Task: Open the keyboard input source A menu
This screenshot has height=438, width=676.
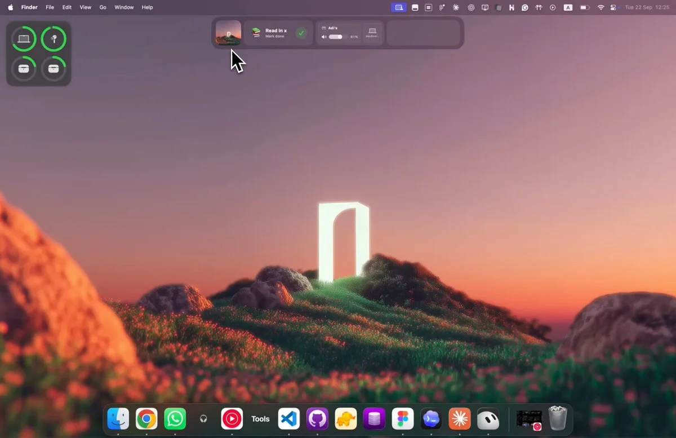Action: coord(568,7)
